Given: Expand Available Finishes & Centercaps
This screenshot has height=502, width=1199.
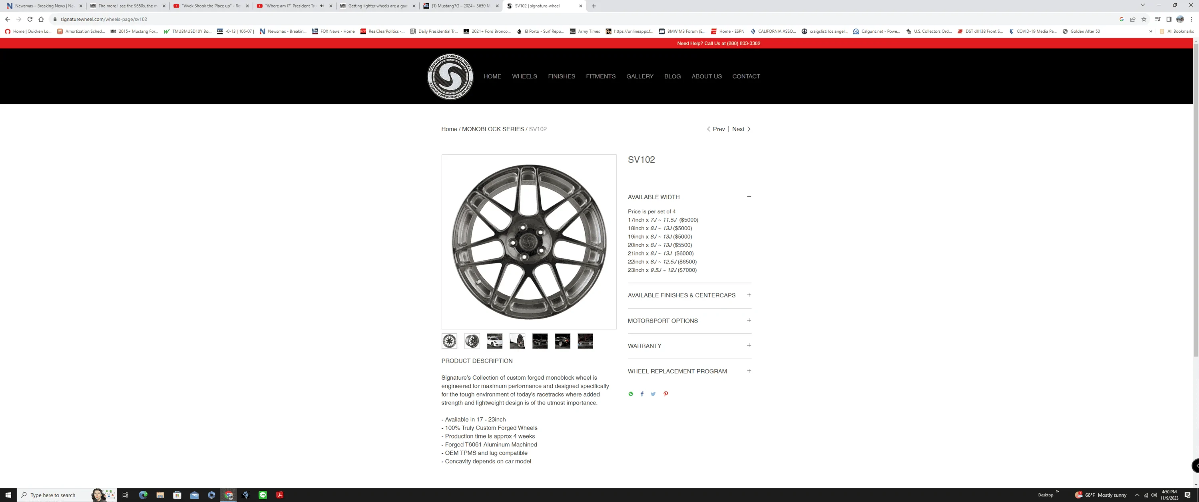Looking at the screenshot, I should coord(749,295).
